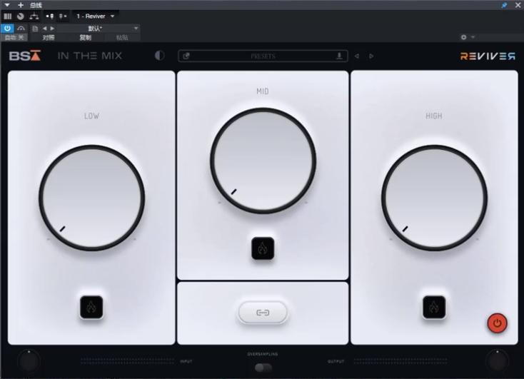The width and height of the screenshot is (524, 379).
Task: Open the preset document icon
Action: click(x=35, y=29)
